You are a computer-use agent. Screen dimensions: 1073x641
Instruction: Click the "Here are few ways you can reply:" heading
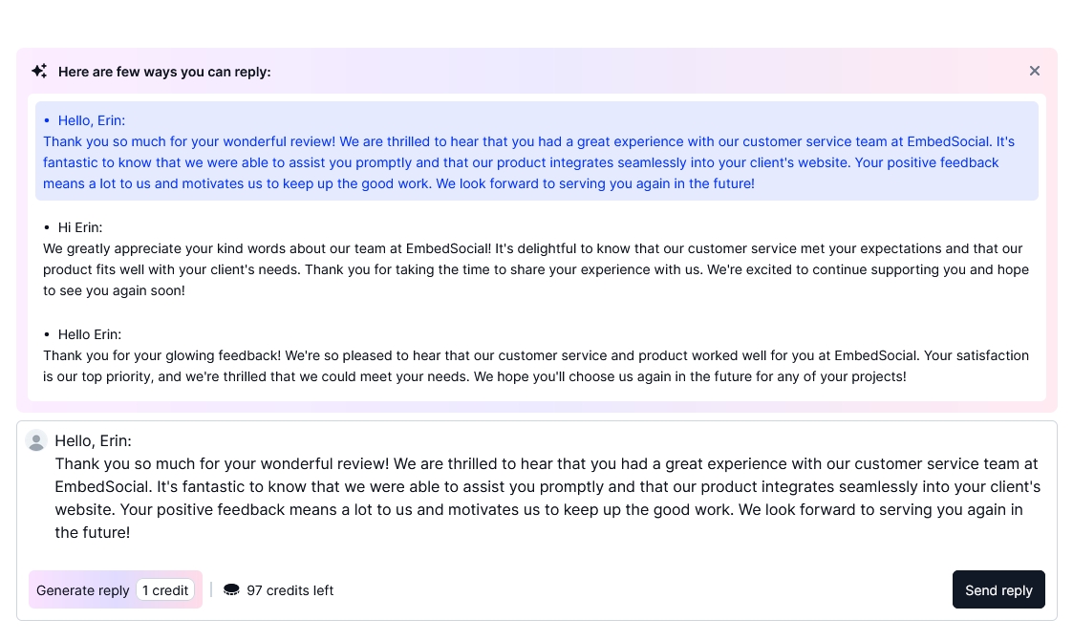pyautogui.click(x=164, y=72)
